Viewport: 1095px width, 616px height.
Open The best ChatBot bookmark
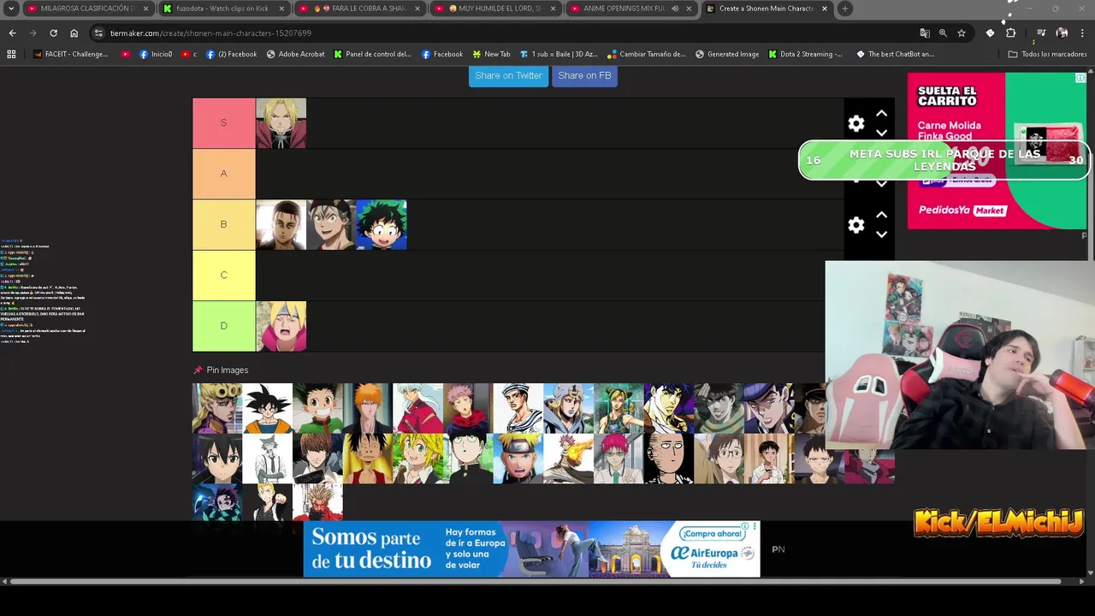[x=895, y=54]
